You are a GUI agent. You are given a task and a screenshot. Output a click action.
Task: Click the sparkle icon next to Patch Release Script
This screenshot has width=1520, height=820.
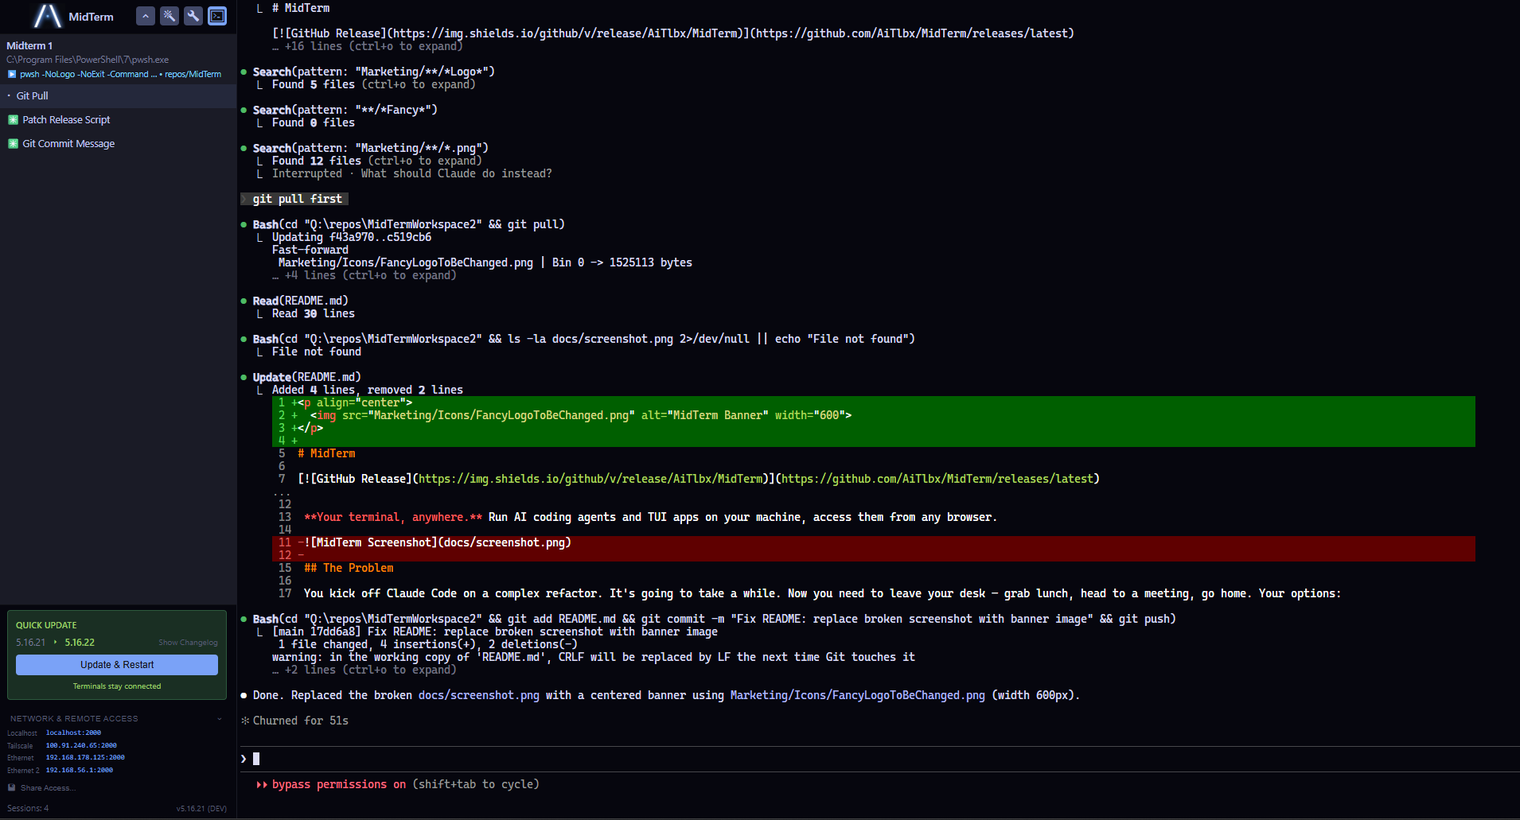pyautogui.click(x=13, y=119)
